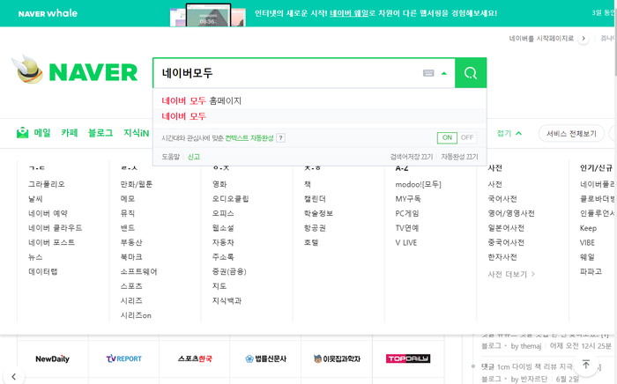Collapse services panel with 접기
617x384 pixels.
click(x=509, y=133)
